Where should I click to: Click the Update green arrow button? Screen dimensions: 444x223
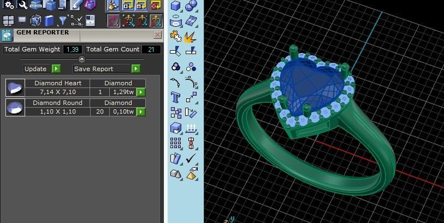(56, 68)
